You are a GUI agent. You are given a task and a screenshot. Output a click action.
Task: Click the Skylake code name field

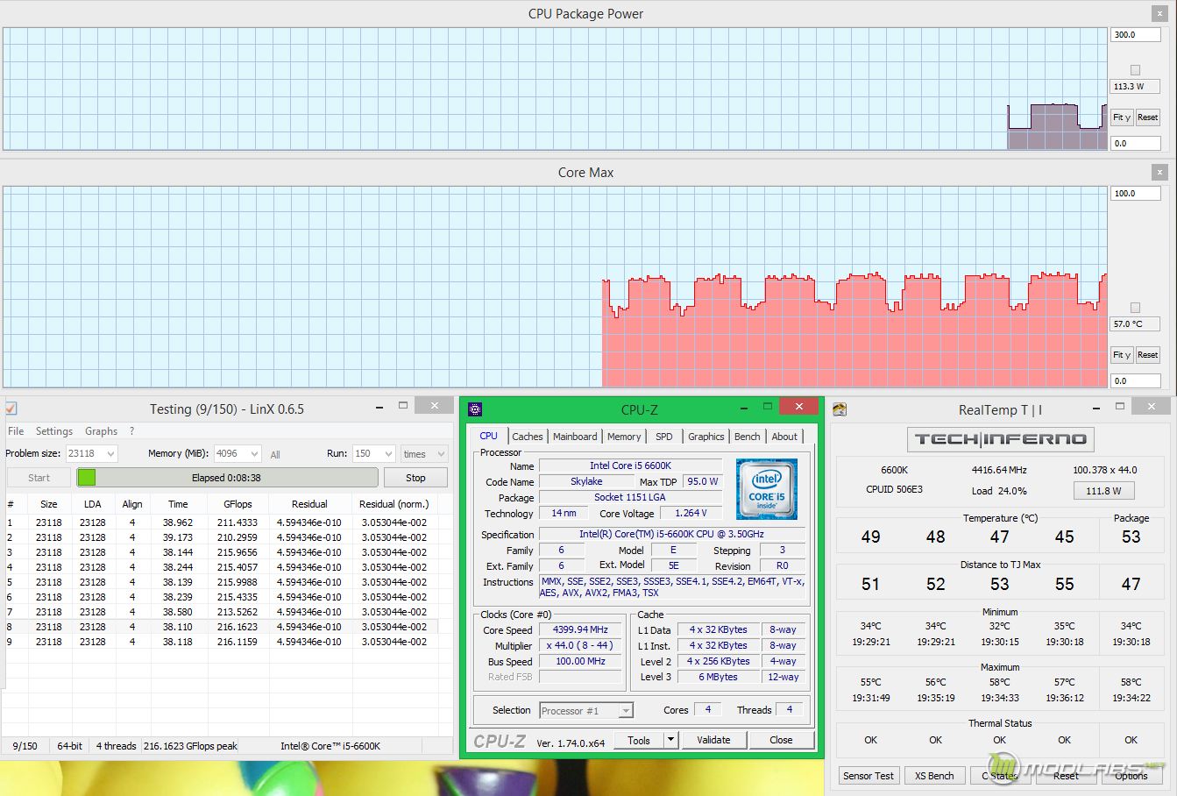point(586,482)
